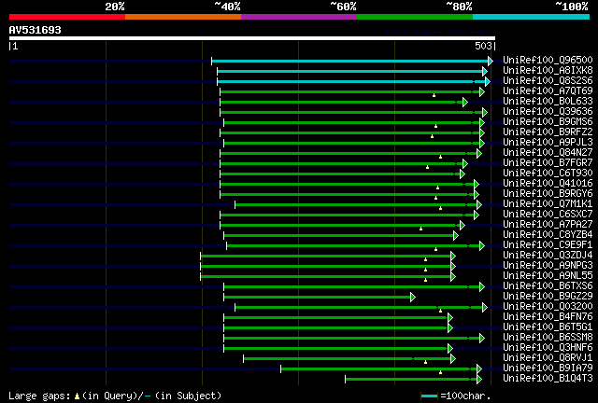Image resolution: width=598 pixels, height=403 pixels.
Task: Pick the orange ~40% identity legend segment
Action: 183,17
